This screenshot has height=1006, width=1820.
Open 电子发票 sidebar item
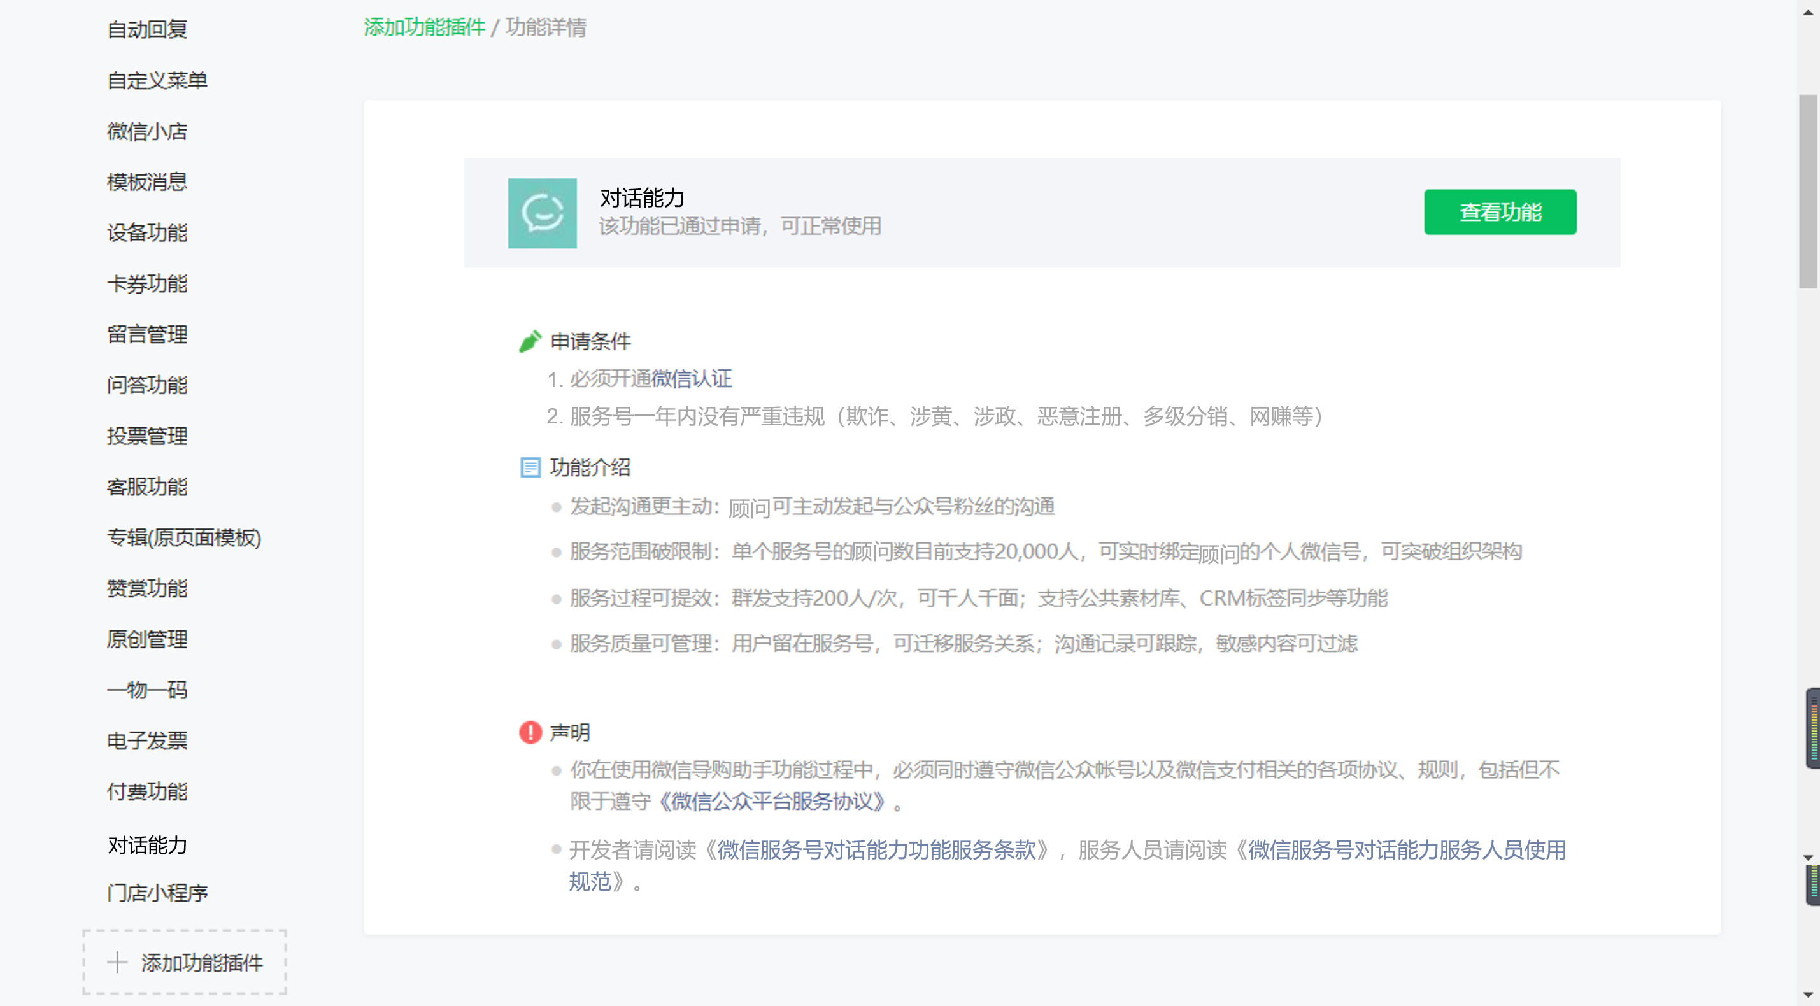[x=147, y=740]
